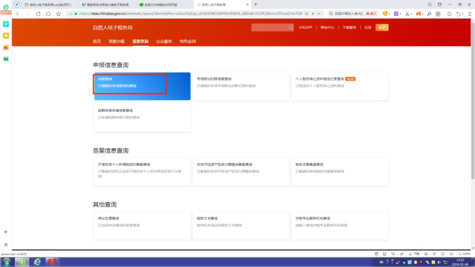
Task: Add a sidebar app with the plus icon
Action: [x=6, y=232]
